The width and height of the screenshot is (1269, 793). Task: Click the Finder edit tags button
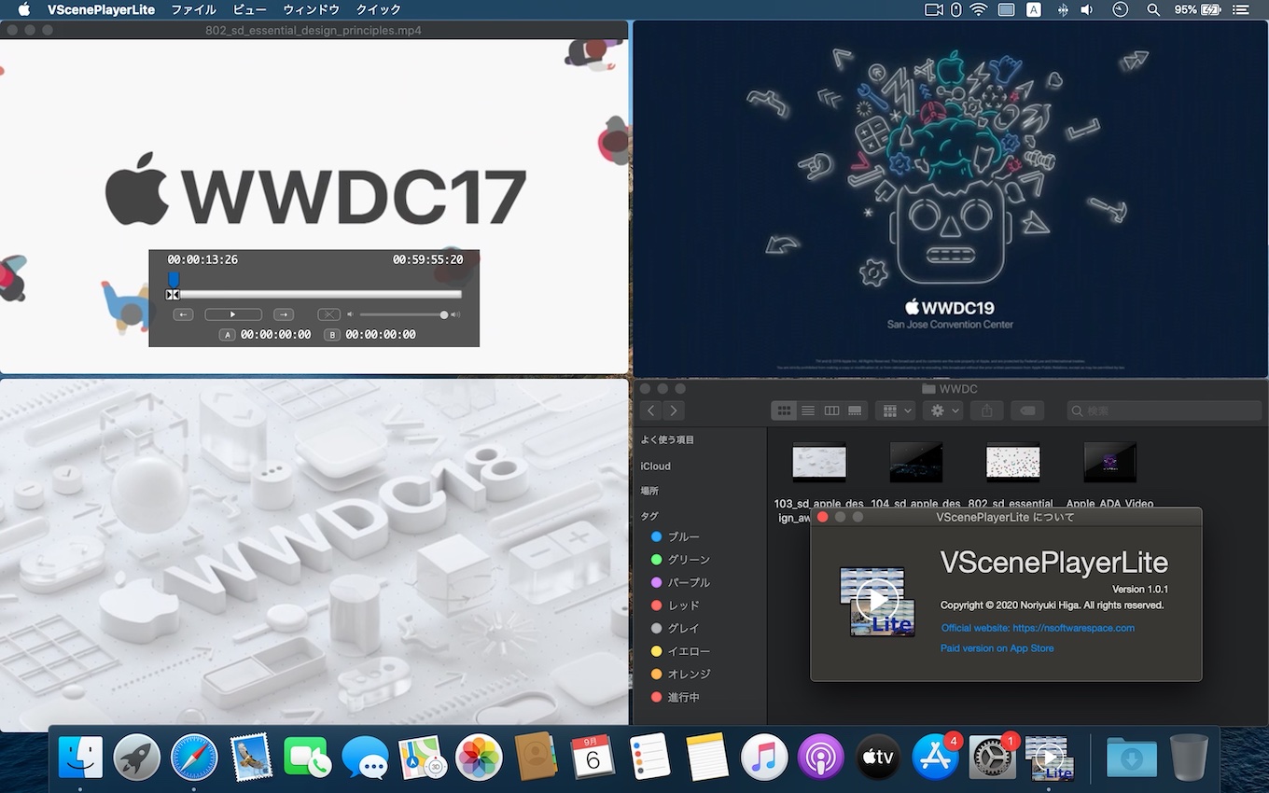pos(1025,410)
